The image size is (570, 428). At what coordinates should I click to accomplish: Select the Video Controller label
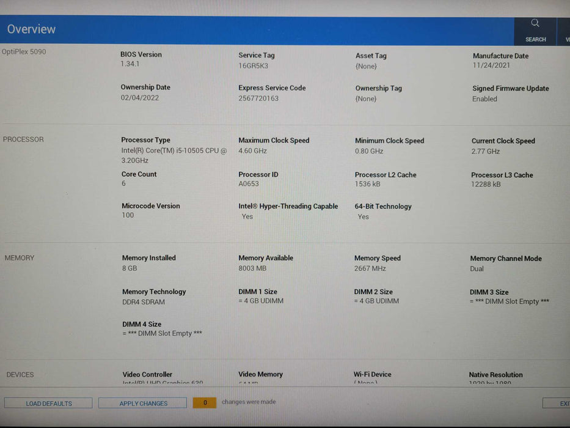point(147,374)
